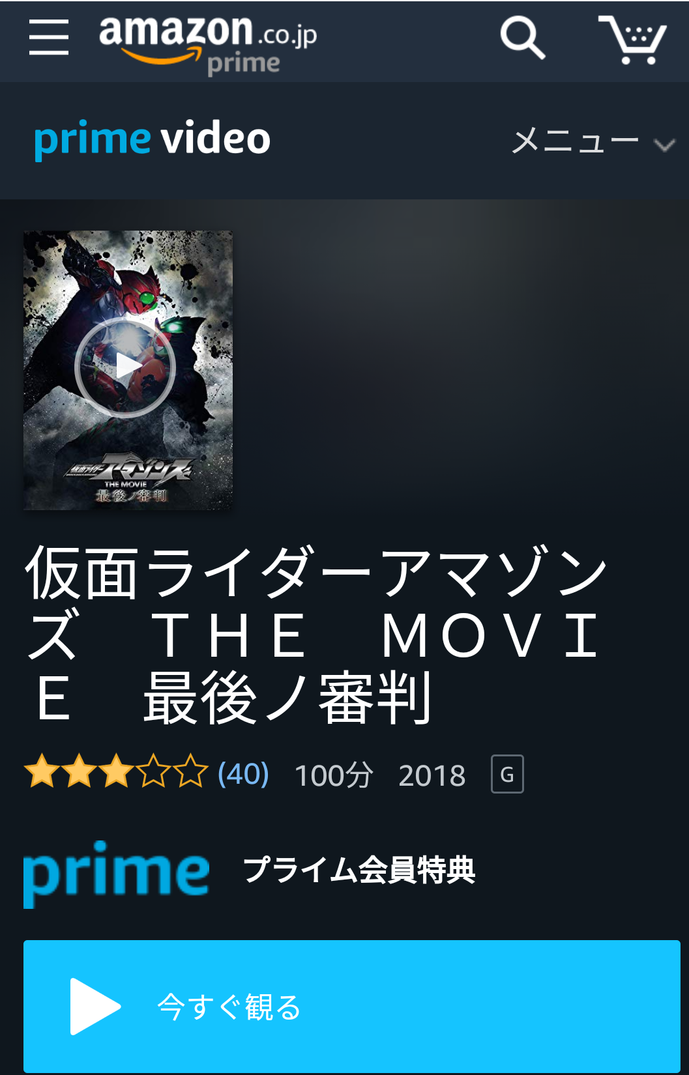Click the chevron next to メニュー
Image resolution: width=689 pixels, height=1075 pixels.
[664, 145]
